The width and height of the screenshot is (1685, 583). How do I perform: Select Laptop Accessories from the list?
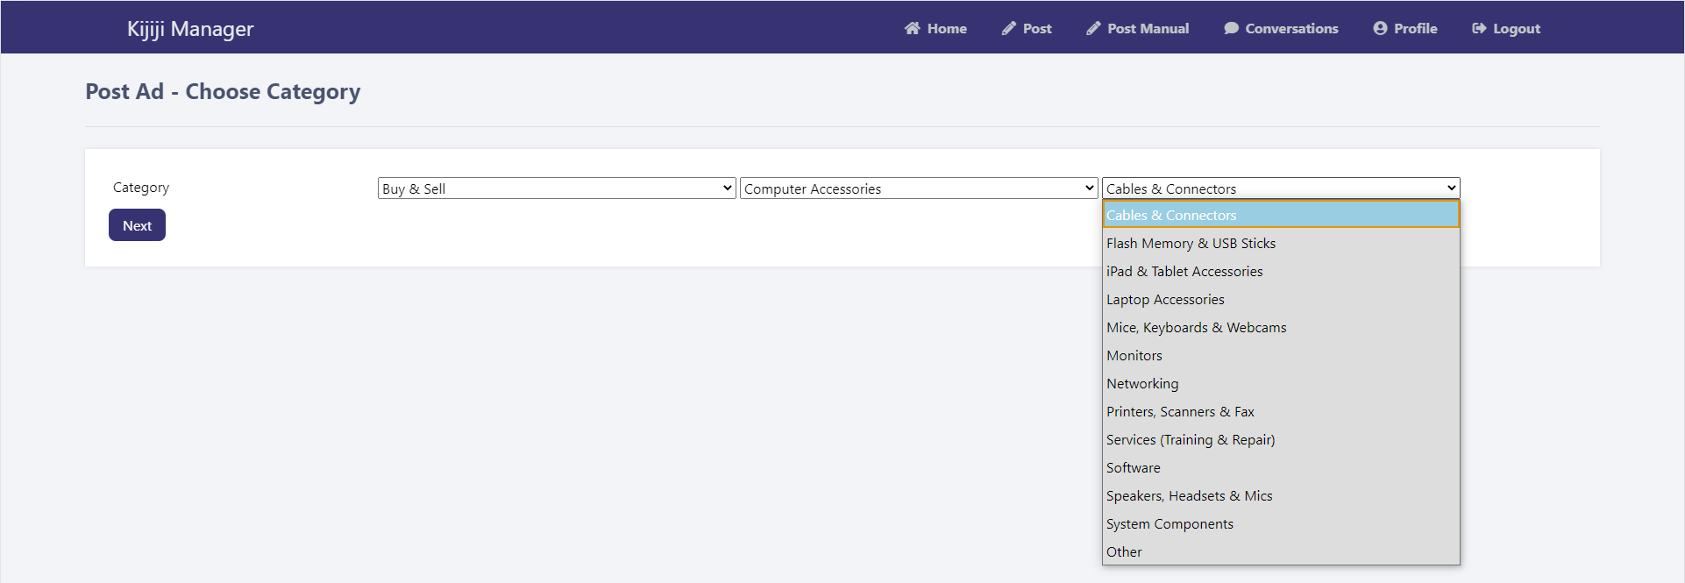point(1165,300)
